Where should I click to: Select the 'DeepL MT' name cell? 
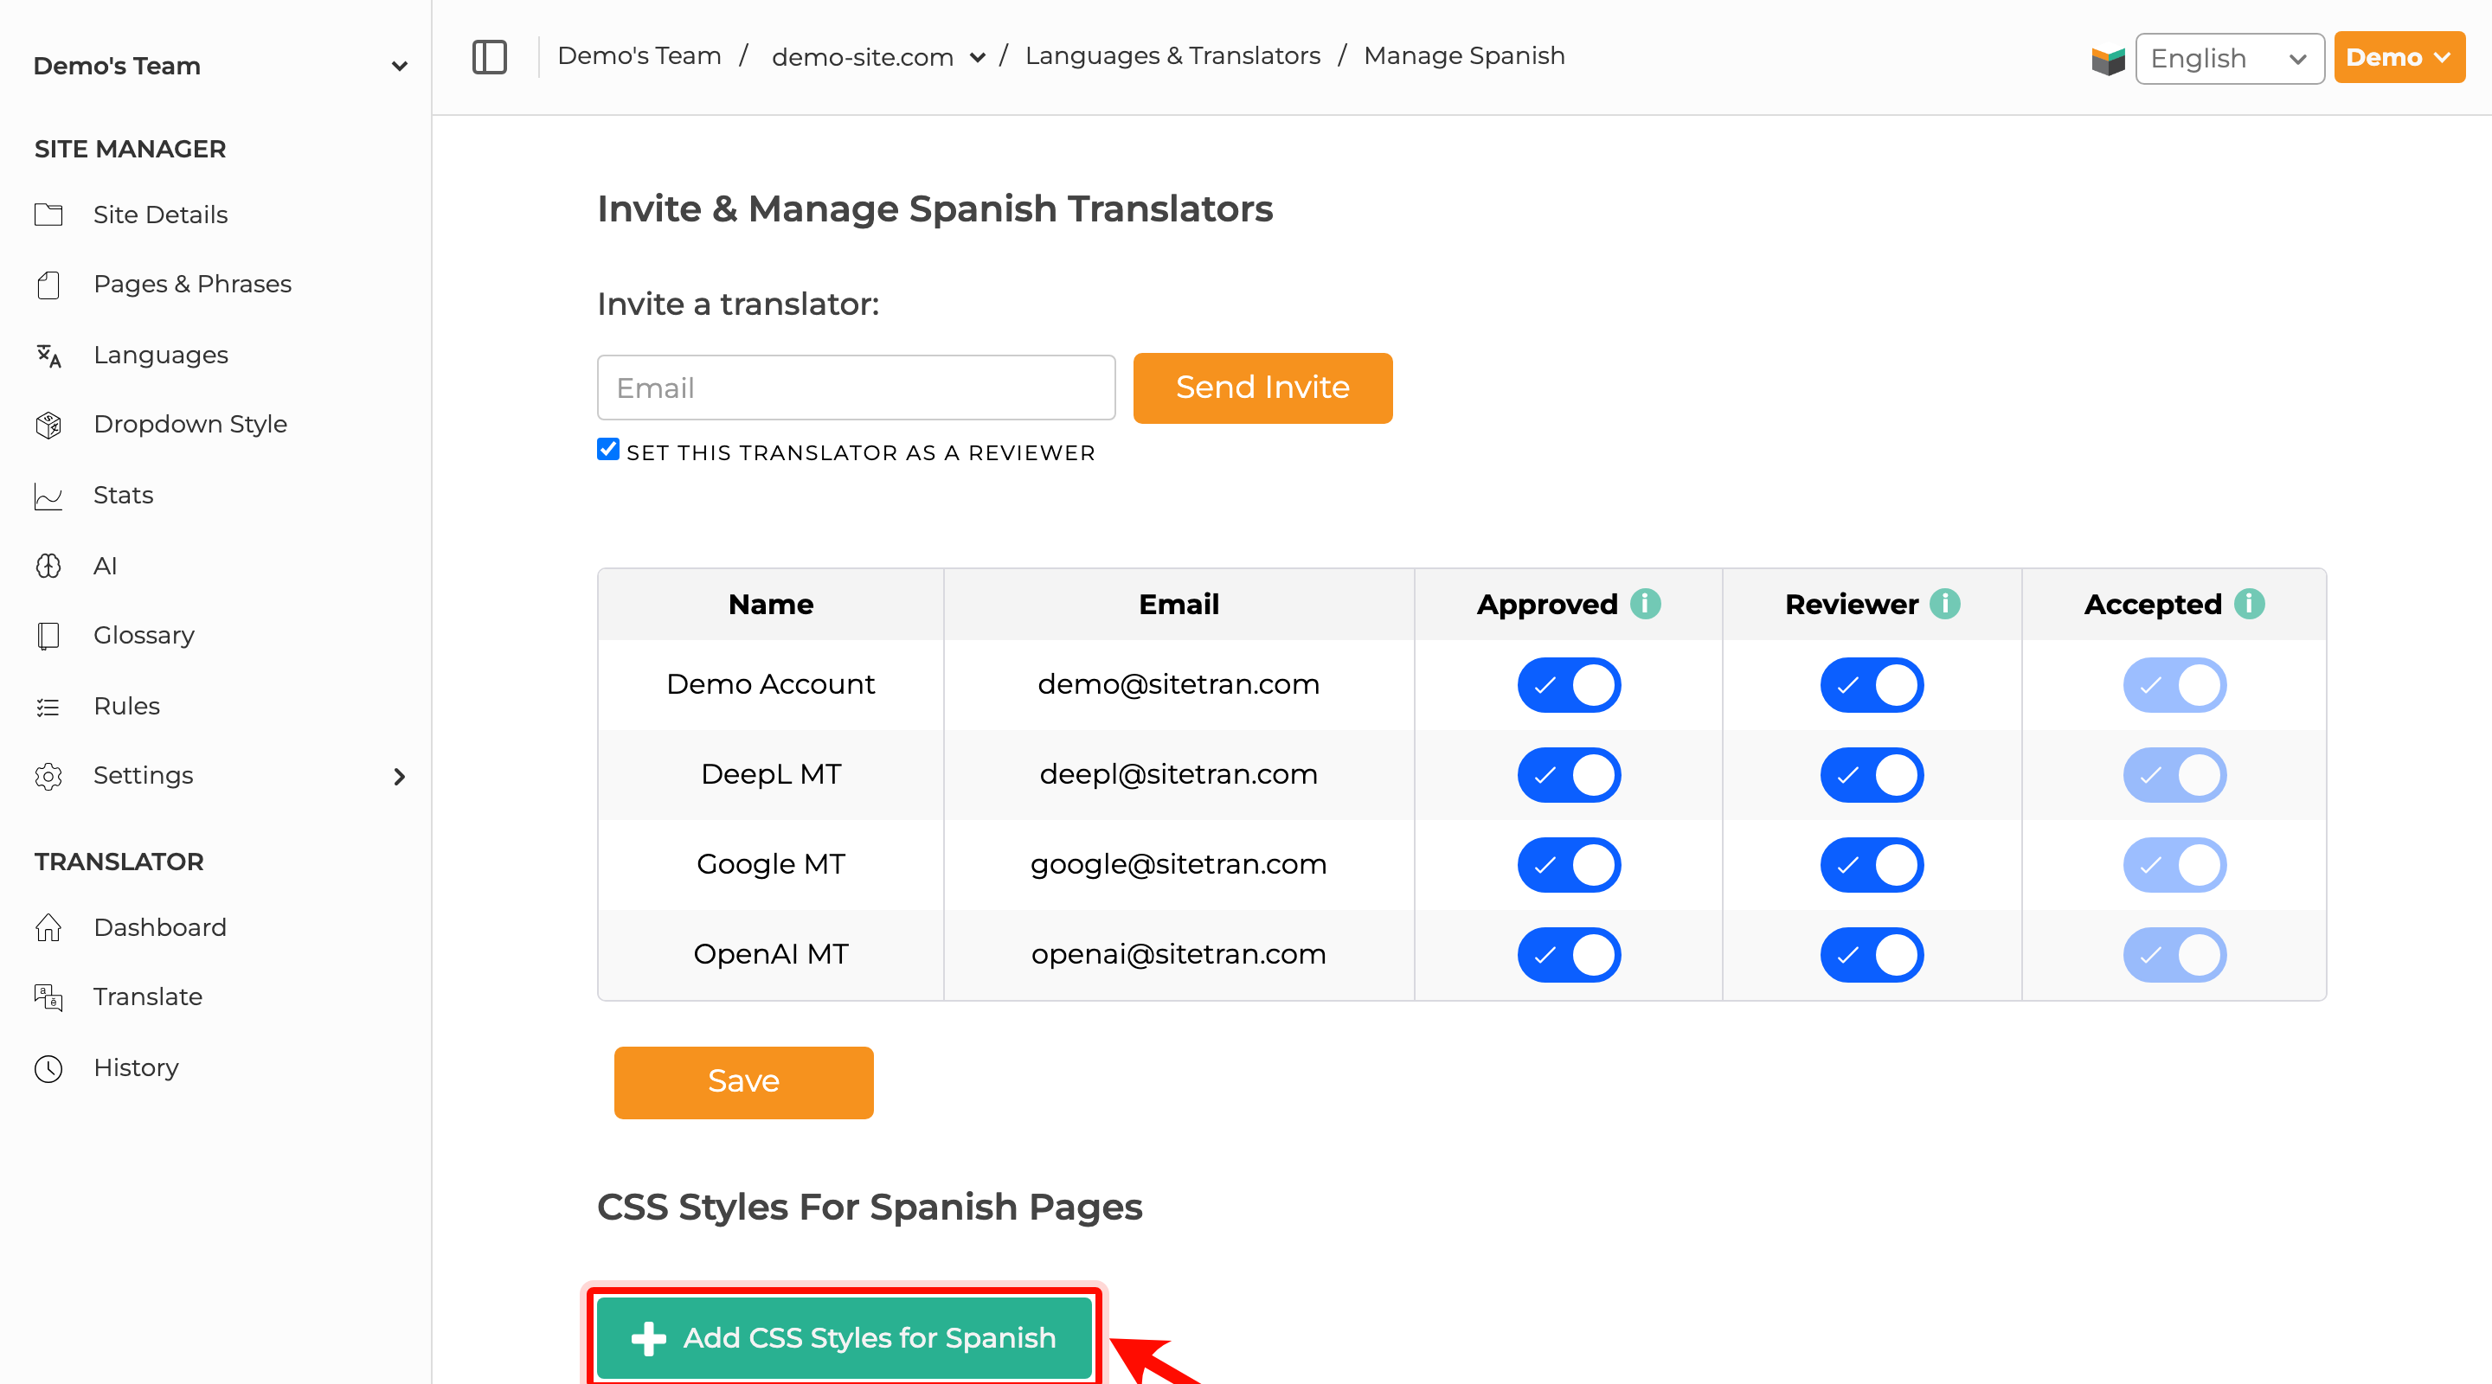coord(771,775)
